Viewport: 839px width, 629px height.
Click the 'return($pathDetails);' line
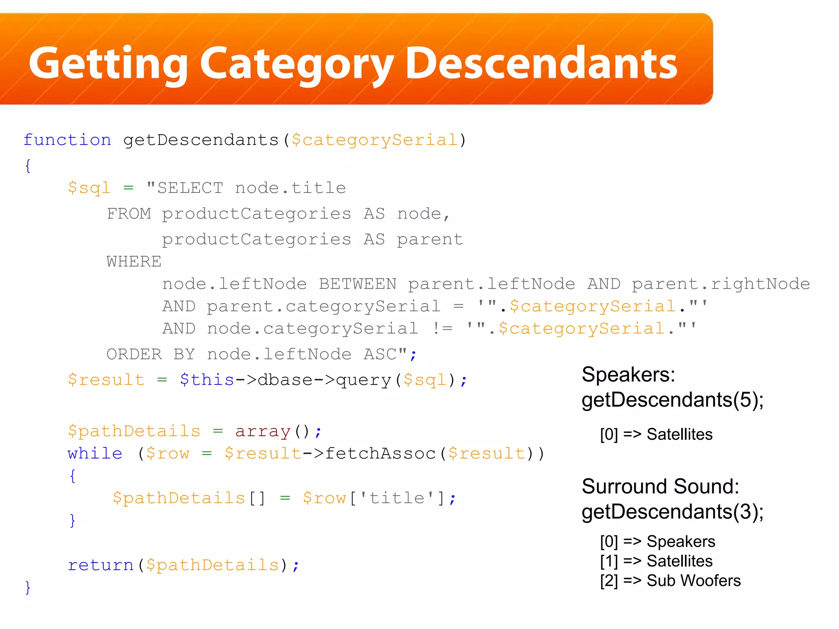click(x=184, y=565)
